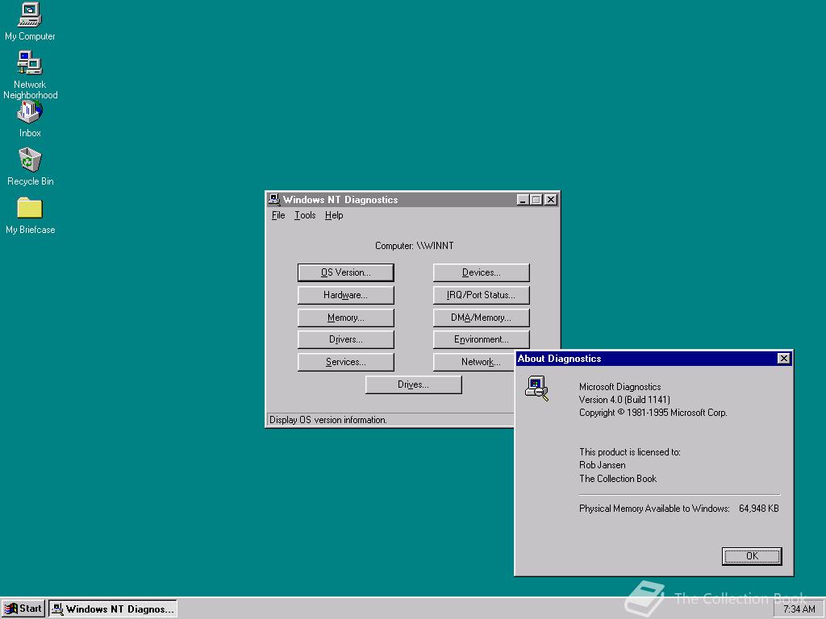Click the Drives... button
Image resolution: width=826 pixels, height=619 pixels.
tap(414, 384)
